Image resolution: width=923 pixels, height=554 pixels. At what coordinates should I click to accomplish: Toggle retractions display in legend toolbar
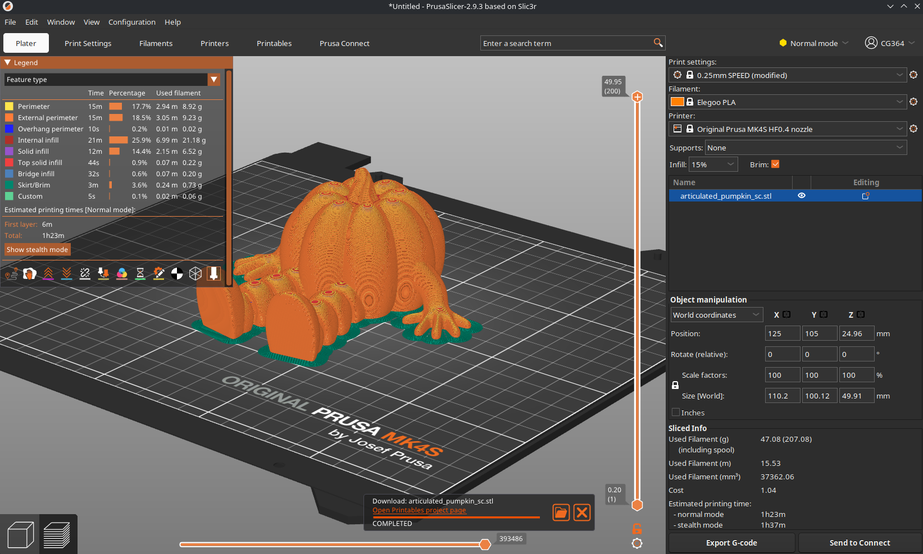click(x=48, y=274)
